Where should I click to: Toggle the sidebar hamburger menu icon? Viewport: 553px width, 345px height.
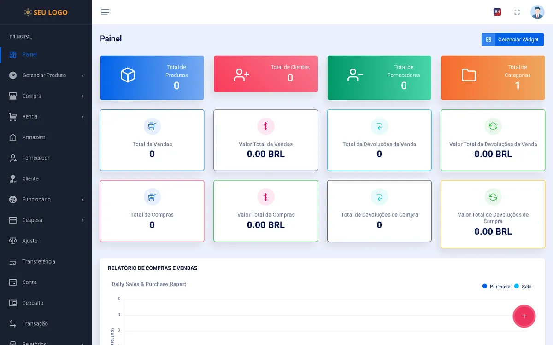(x=105, y=12)
